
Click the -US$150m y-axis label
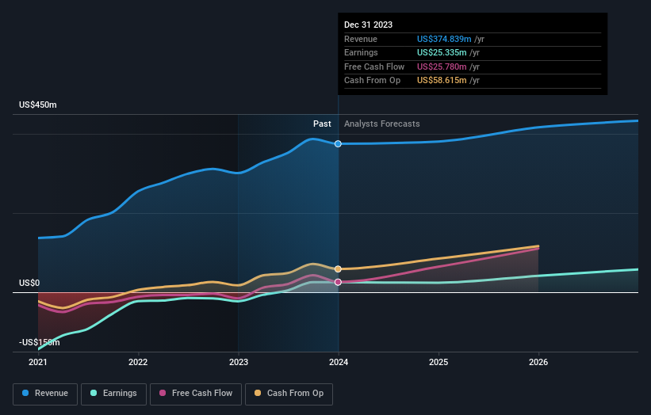point(39,342)
